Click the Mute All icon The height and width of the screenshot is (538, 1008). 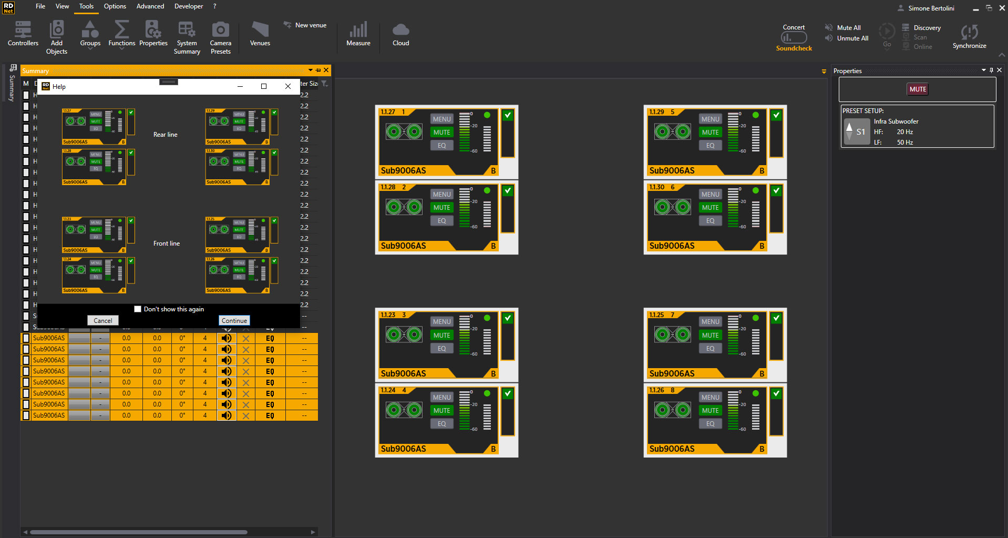829,27
